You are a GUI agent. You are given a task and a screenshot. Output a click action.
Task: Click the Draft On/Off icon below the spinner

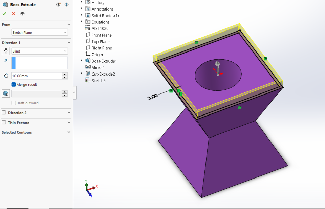tap(5, 93)
